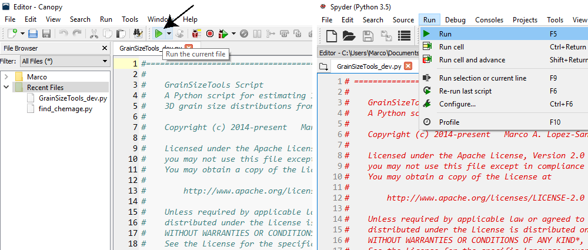This screenshot has height=250, width=588.
Task: Click the ladybug with green arrow debug-run icon
Action: [x=223, y=34]
